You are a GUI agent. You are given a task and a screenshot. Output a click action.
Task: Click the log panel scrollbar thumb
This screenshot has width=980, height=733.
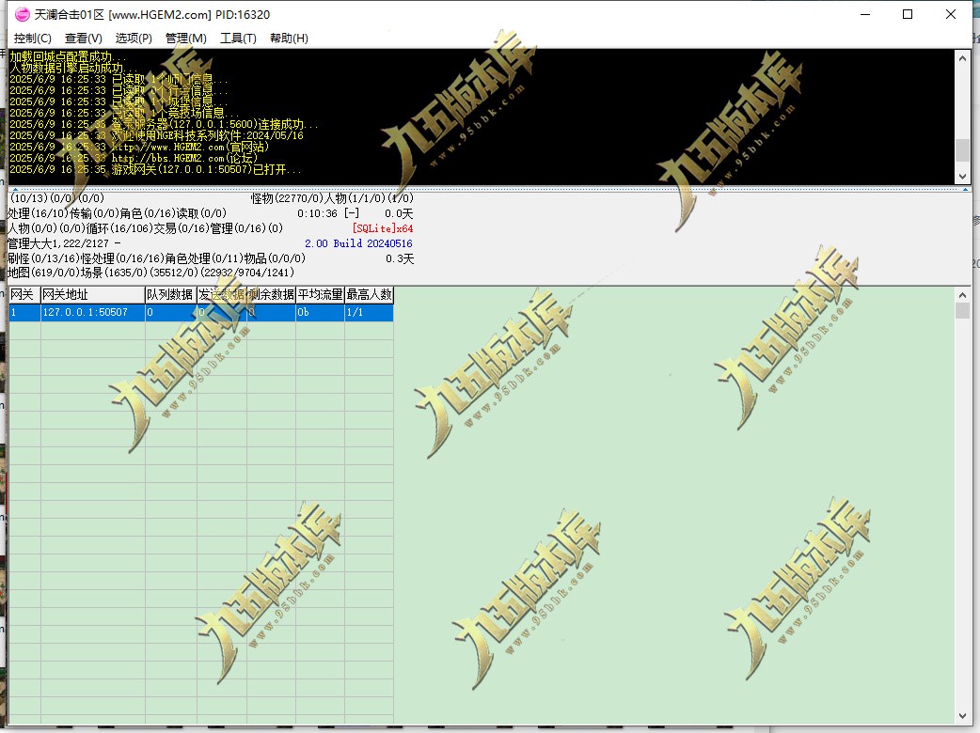(x=962, y=149)
